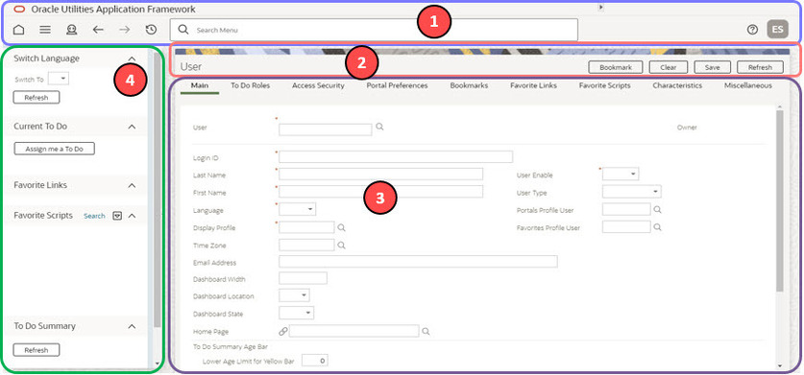Open the main menu hamburger icon

[45, 30]
